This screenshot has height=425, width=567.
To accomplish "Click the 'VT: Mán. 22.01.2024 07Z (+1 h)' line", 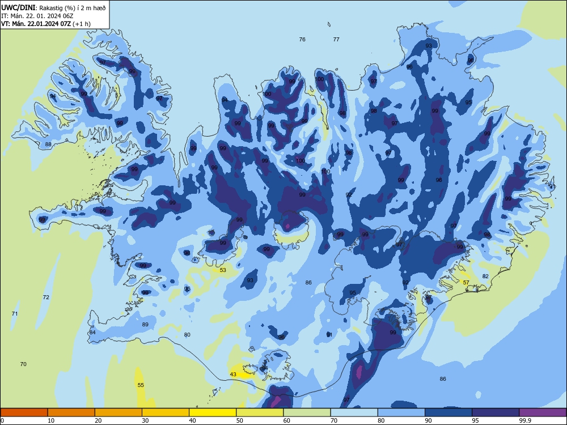I will [x=46, y=24].
